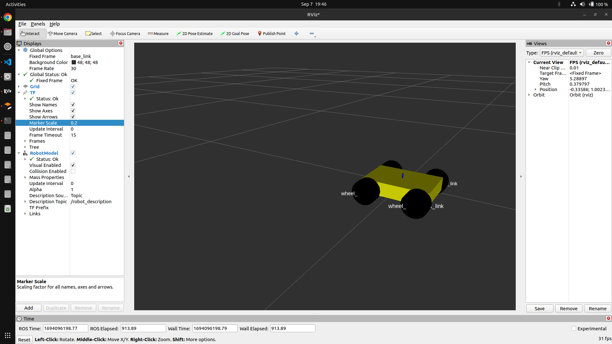The height and width of the screenshot is (344, 612).
Task: Select the 2D Pose Estimate tool
Action: (194, 33)
